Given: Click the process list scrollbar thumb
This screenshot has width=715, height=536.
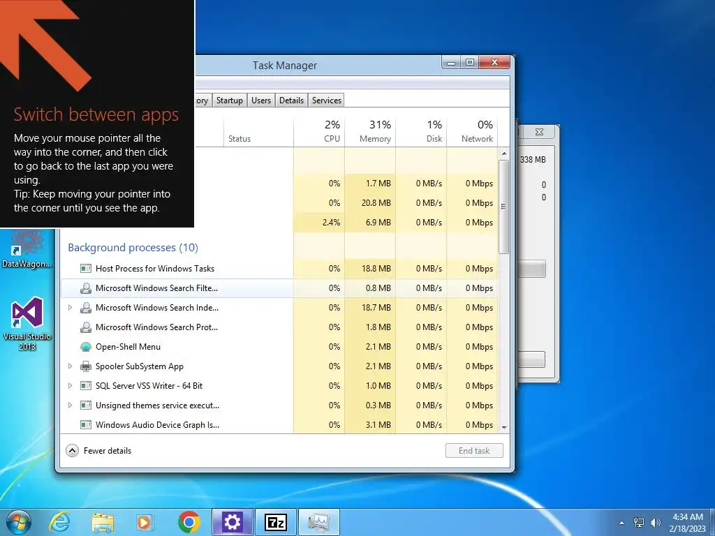Looking at the screenshot, I should (504, 207).
